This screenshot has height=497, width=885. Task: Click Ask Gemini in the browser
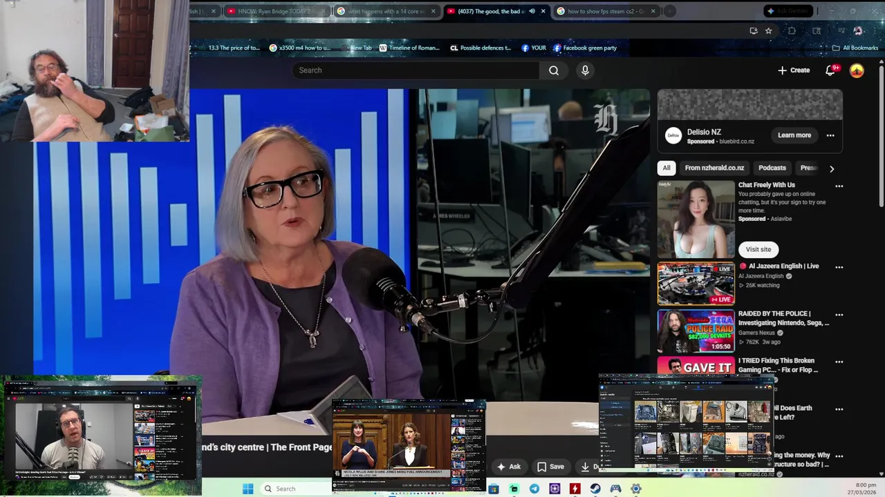point(788,11)
